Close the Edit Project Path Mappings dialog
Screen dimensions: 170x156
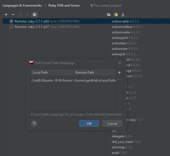point(120,63)
